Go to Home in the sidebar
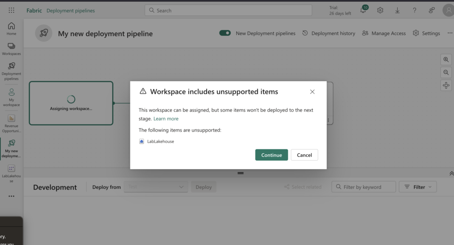The width and height of the screenshot is (454, 245). pos(11,29)
